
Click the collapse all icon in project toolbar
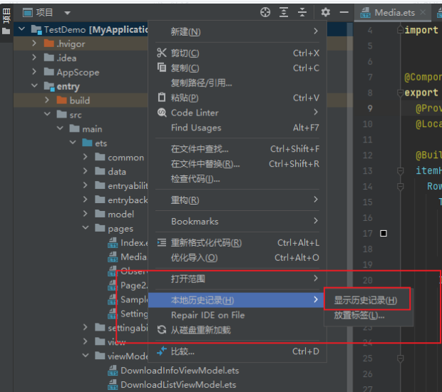[x=302, y=12]
